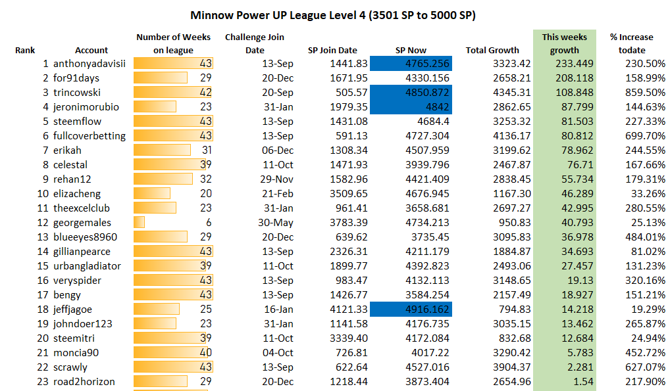Click Number of Weeks on league header

(x=173, y=43)
